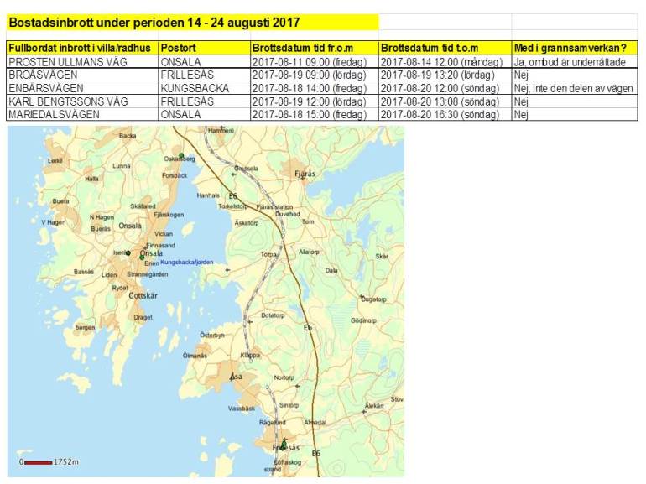This screenshot has width=646, height=484.
Task: Click the dark marker next to Isered
Action: (x=128, y=252)
